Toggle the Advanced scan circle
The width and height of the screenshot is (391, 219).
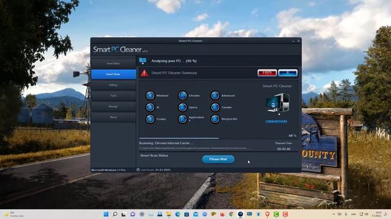tap(215, 96)
